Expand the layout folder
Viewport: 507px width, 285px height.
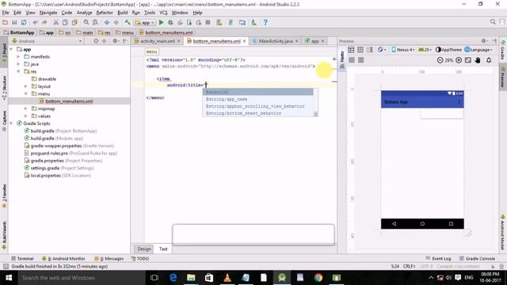pyautogui.click(x=26, y=86)
